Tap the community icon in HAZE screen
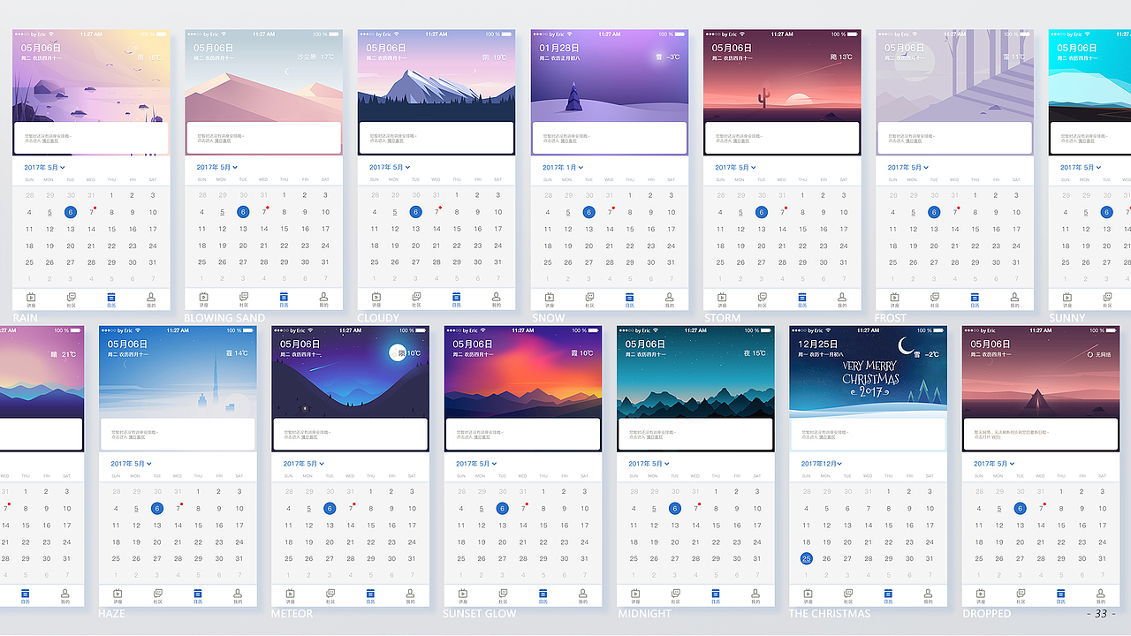 [x=157, y=594]
